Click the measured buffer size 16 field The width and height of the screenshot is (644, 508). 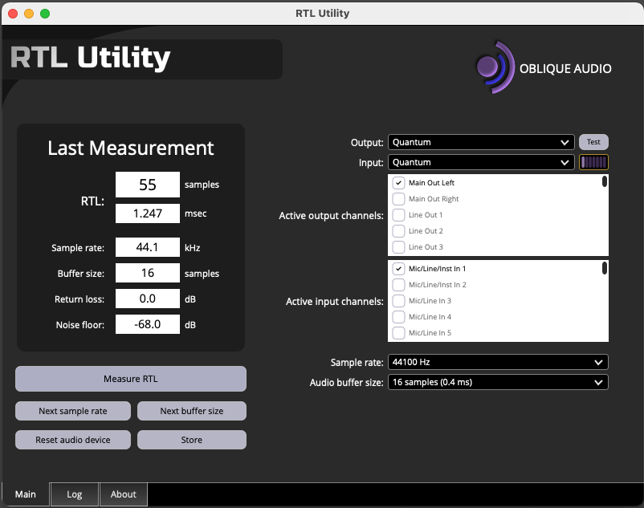pyautogui.click(x=148, y=273)
